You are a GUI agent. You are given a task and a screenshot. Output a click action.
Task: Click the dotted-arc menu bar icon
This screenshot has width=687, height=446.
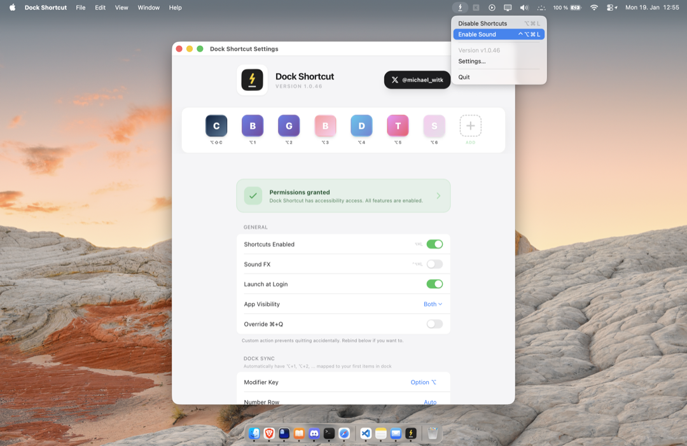click(541, 8)
